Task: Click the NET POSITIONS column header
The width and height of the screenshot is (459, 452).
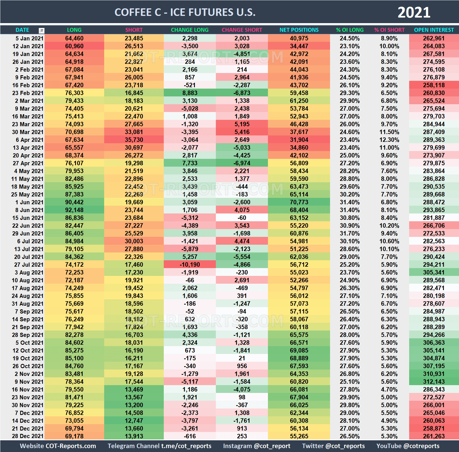Action: pyautogui.click(x=299, y=30)
